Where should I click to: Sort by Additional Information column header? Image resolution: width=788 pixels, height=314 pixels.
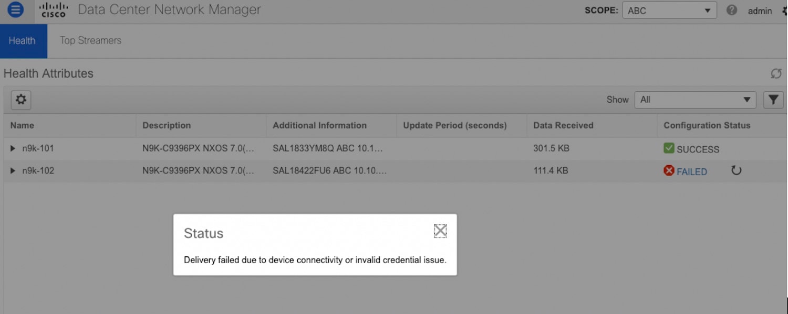click(319, 125)
